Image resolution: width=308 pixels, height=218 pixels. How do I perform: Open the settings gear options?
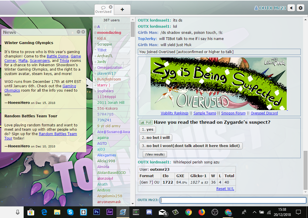click(300, 8)
